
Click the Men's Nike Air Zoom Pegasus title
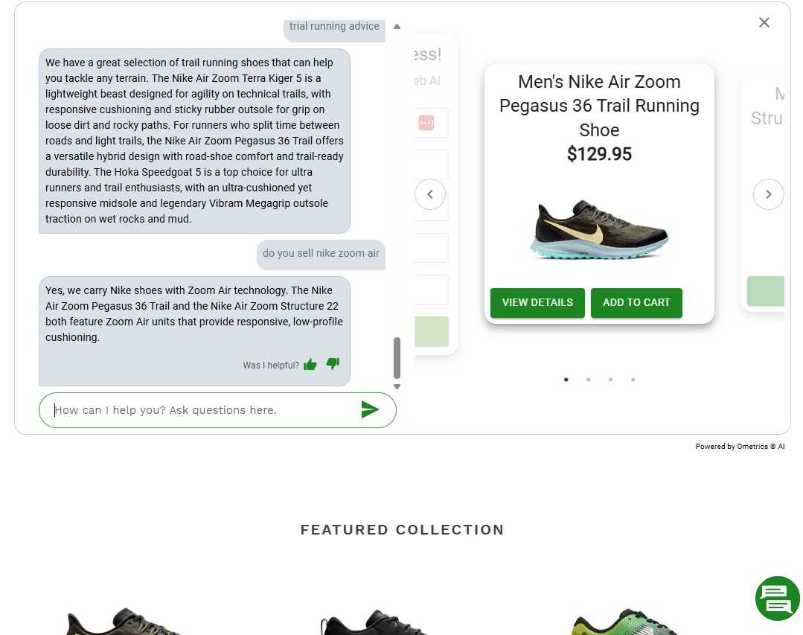pos(599,106)
